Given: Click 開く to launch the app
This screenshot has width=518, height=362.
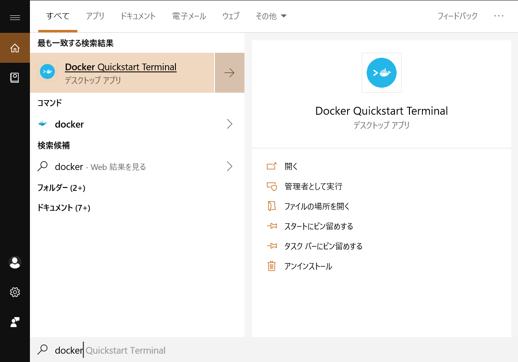Looking at the screenshot, I should (x=291, y=166).
